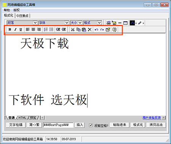
Task: Click the 粘贴进来 button
Action: (119, 125)
